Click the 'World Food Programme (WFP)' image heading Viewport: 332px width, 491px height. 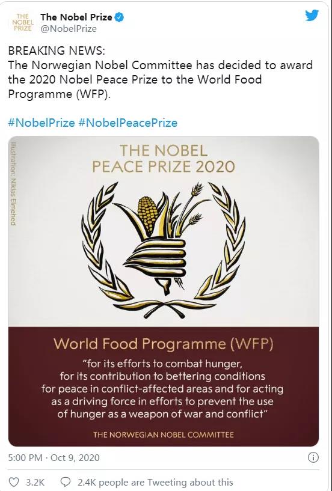point(164,344)
